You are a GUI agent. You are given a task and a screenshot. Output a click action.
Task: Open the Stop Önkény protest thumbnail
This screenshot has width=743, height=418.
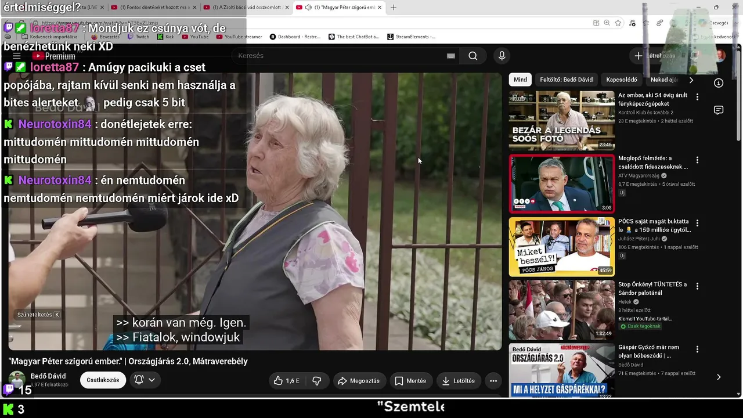pos(562,310)
